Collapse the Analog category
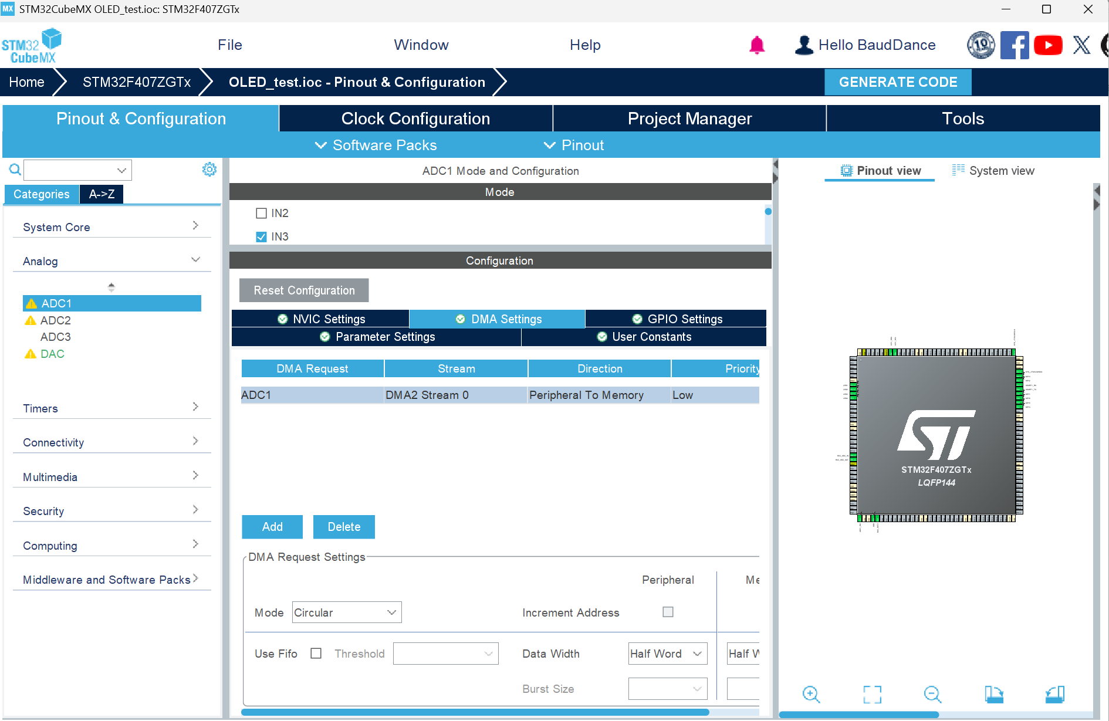This screenshot has width=1109, height=721. 111,260
